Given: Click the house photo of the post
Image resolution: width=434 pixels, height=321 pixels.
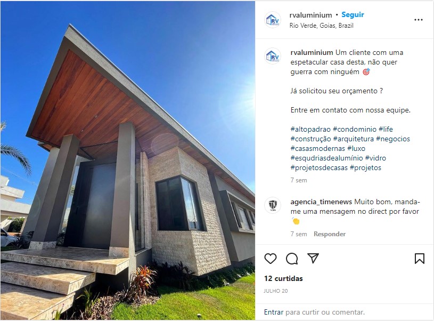Looking at the screenshot, I should 128,160.
